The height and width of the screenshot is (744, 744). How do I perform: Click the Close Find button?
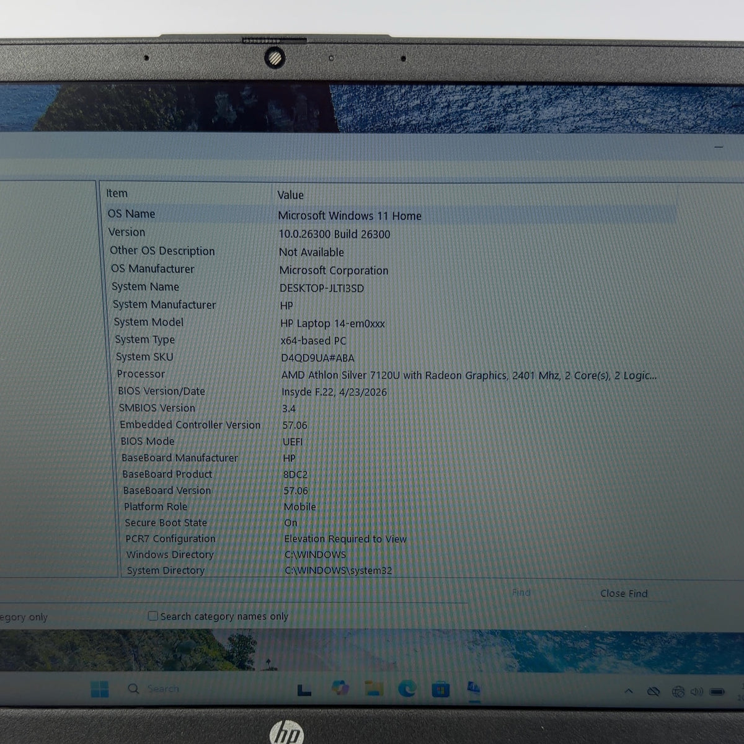[624, 593]
